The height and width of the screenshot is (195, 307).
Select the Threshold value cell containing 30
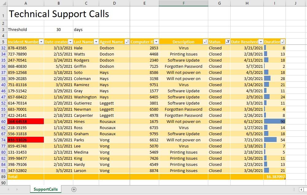[x=59, y=29]
